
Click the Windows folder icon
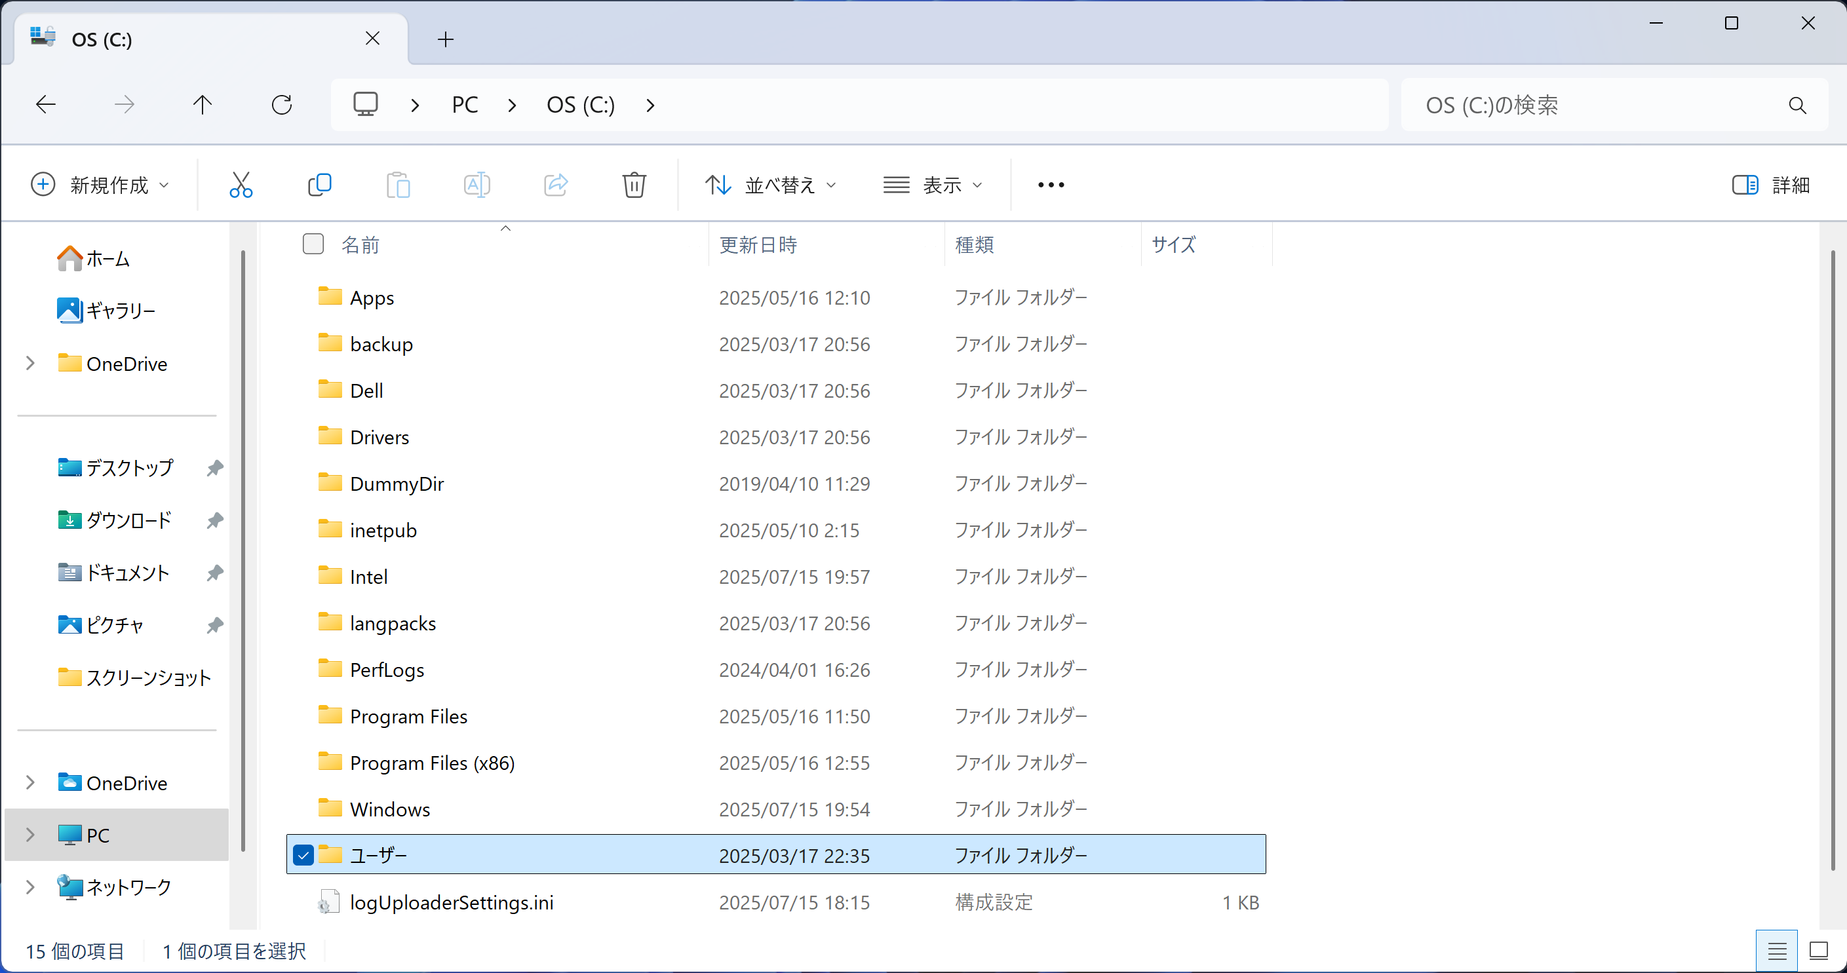click(330, 808)
